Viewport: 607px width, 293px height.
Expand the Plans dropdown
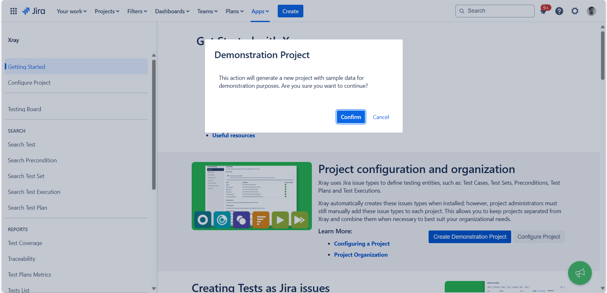[x=235, y=11]
